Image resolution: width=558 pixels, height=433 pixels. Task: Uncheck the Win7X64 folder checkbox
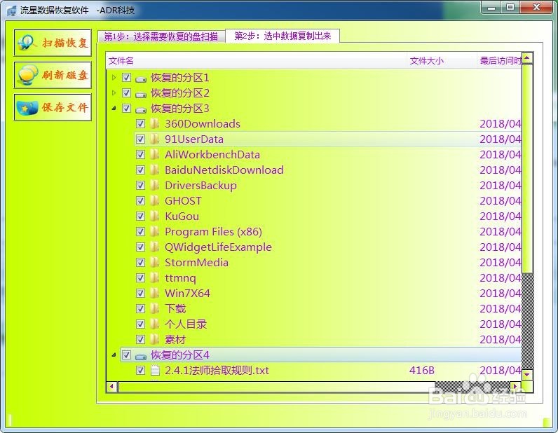(141, 293)
